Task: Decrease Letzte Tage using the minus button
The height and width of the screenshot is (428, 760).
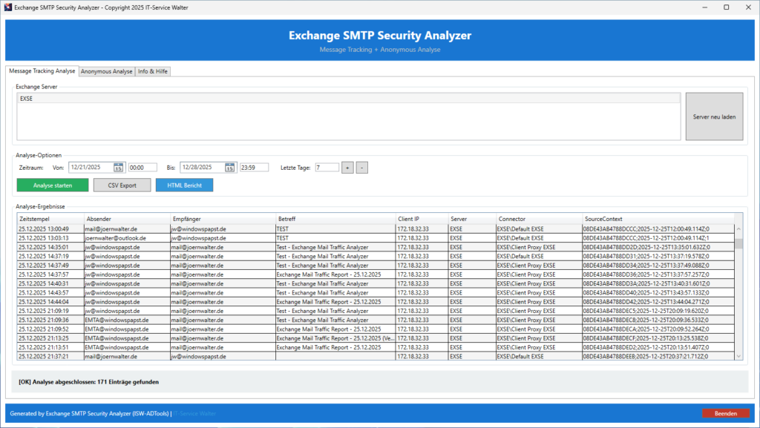Action: 361,167
